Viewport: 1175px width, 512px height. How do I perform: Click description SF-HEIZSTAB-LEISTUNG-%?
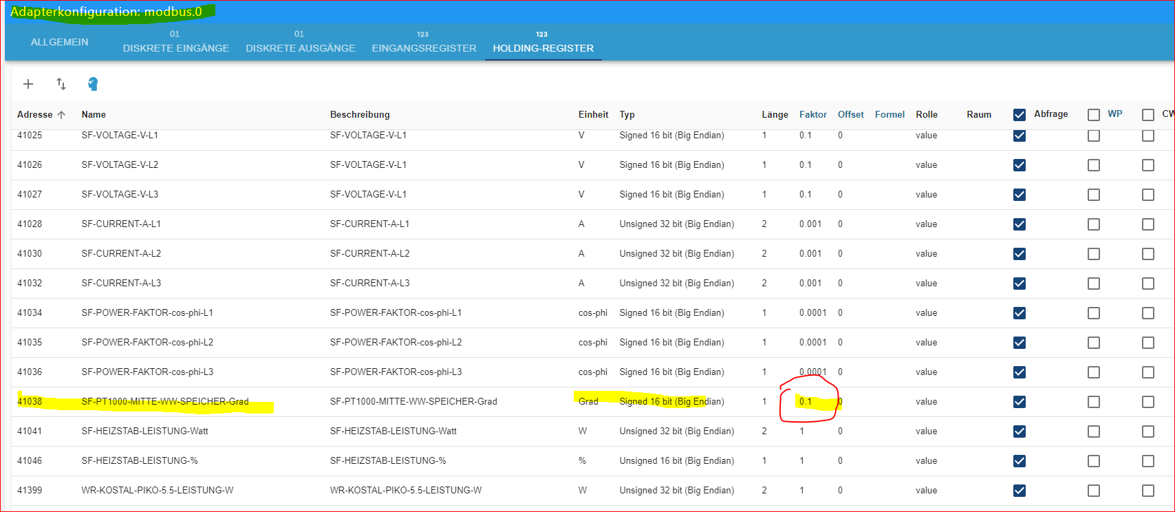coord(388,460)
